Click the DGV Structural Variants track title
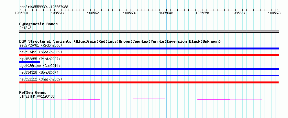Screen dimensions: 288x118 [120, 41]
